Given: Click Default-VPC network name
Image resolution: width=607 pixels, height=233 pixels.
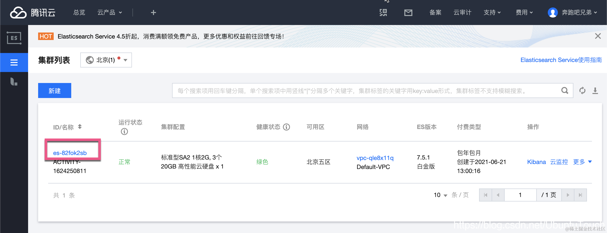Looking at the screenshot, I should click(373, 167).
